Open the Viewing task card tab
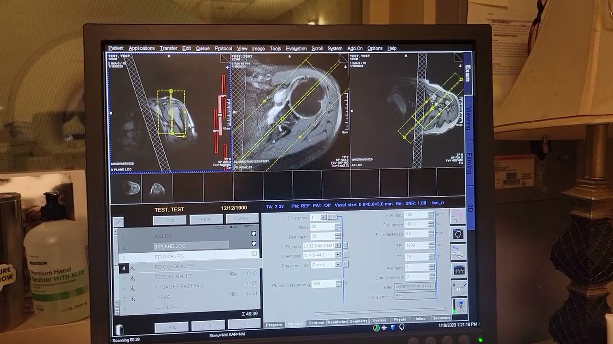The height and width of the screenshot is (344, 613). point(468,118)
